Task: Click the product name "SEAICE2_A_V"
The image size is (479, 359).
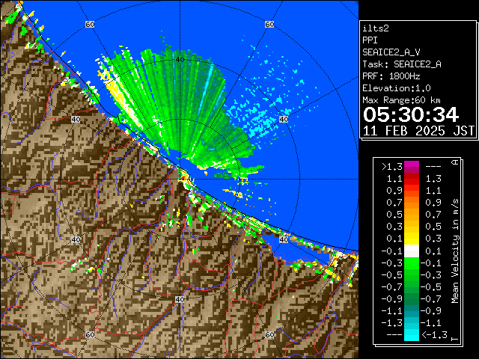Action: click(391, 52)
